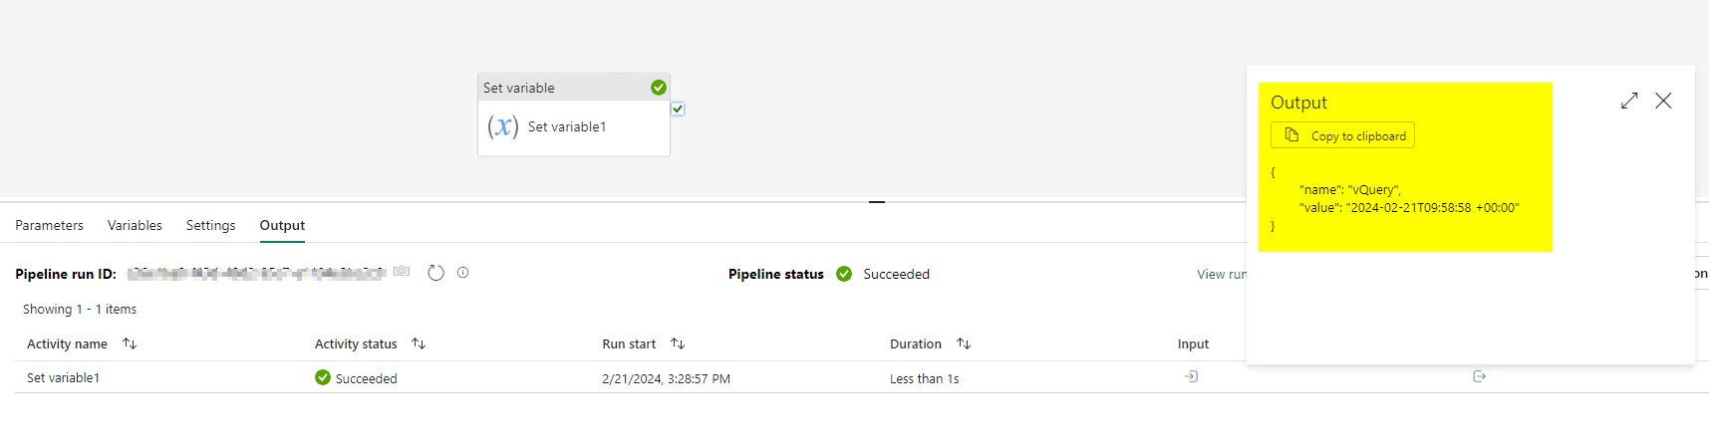Click the Succeeded status icon in Set variable1 row

tap(323, 377)
